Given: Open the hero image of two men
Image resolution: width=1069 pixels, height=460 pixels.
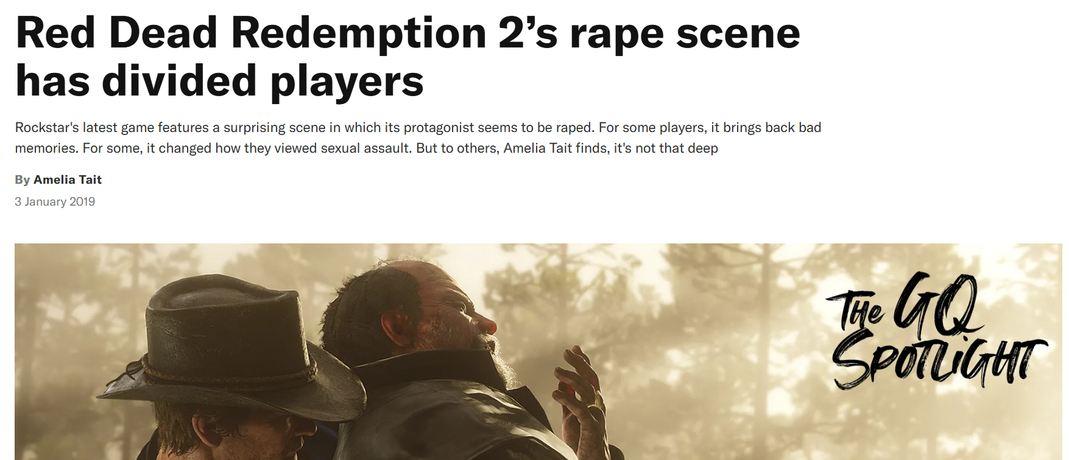Looking at the screenshot, I should [x=538, y=352].
